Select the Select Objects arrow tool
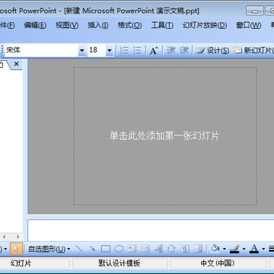This screenshot has width=274, height=274. tap(16, 249)
